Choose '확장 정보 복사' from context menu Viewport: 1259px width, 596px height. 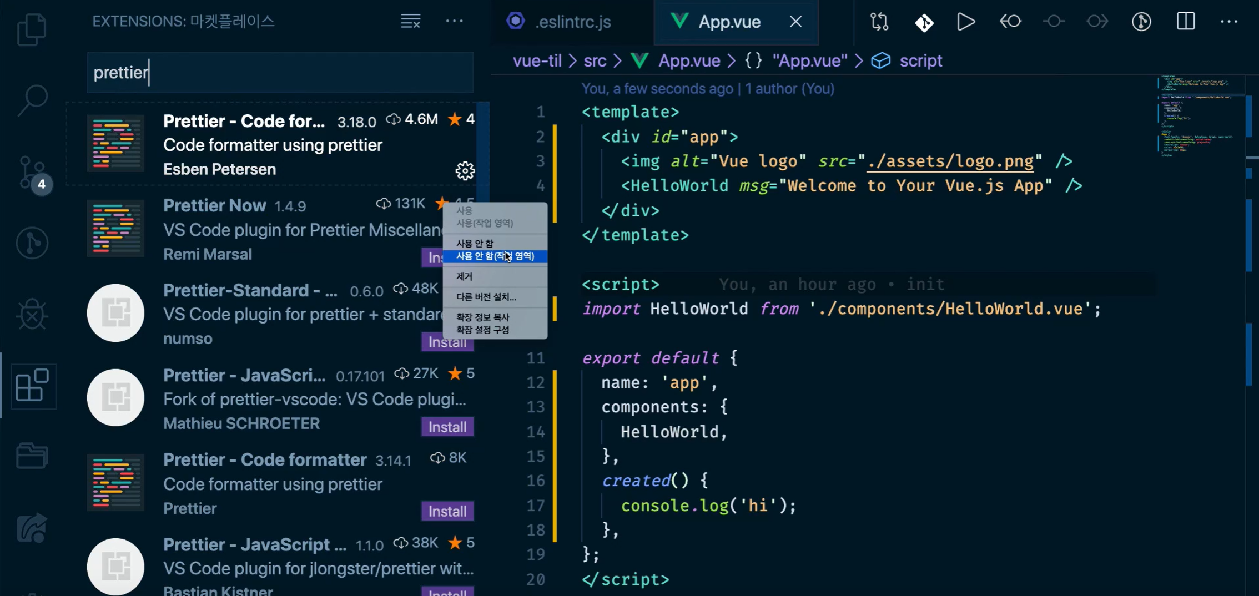(x=495, y=317)
